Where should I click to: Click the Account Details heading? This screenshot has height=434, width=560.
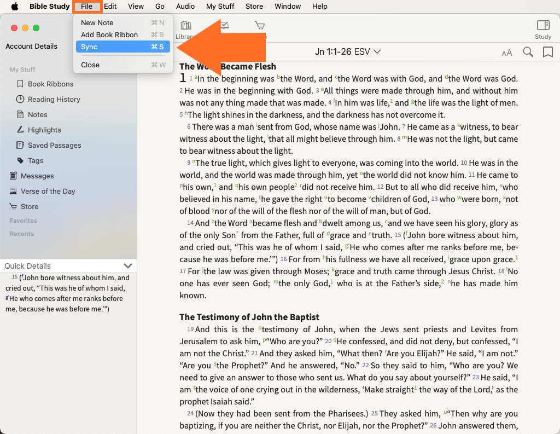(x=31, y=47)
